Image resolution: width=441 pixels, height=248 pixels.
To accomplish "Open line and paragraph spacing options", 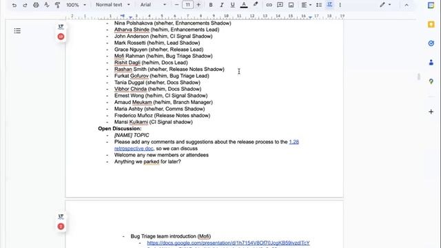I will click(318, 5).
